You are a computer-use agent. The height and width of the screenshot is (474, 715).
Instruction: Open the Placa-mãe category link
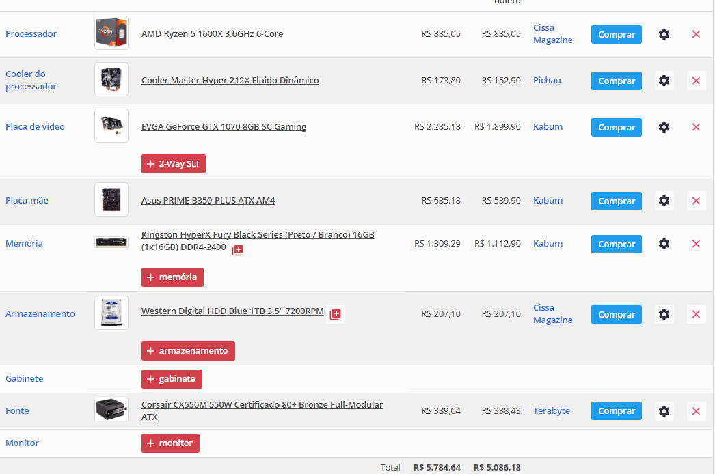point(27,201)
